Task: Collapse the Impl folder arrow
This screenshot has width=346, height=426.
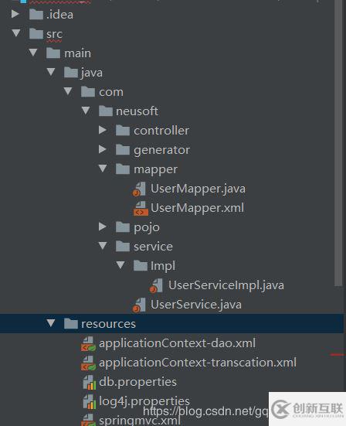Action: tap(120, 264)
